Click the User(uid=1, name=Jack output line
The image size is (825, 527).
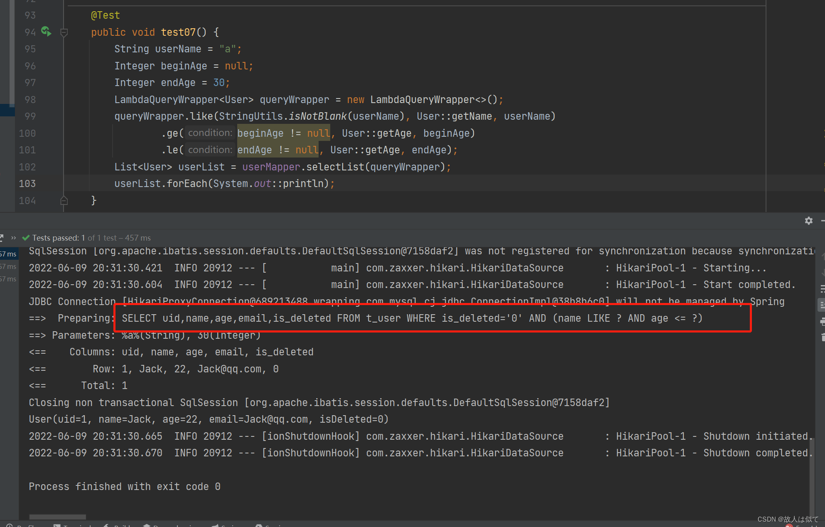(x=209, y=419)
